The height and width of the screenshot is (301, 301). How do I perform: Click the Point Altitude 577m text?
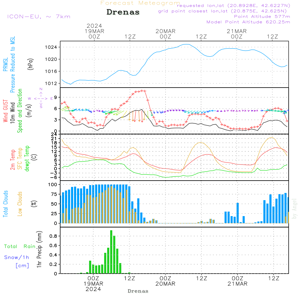262,17
